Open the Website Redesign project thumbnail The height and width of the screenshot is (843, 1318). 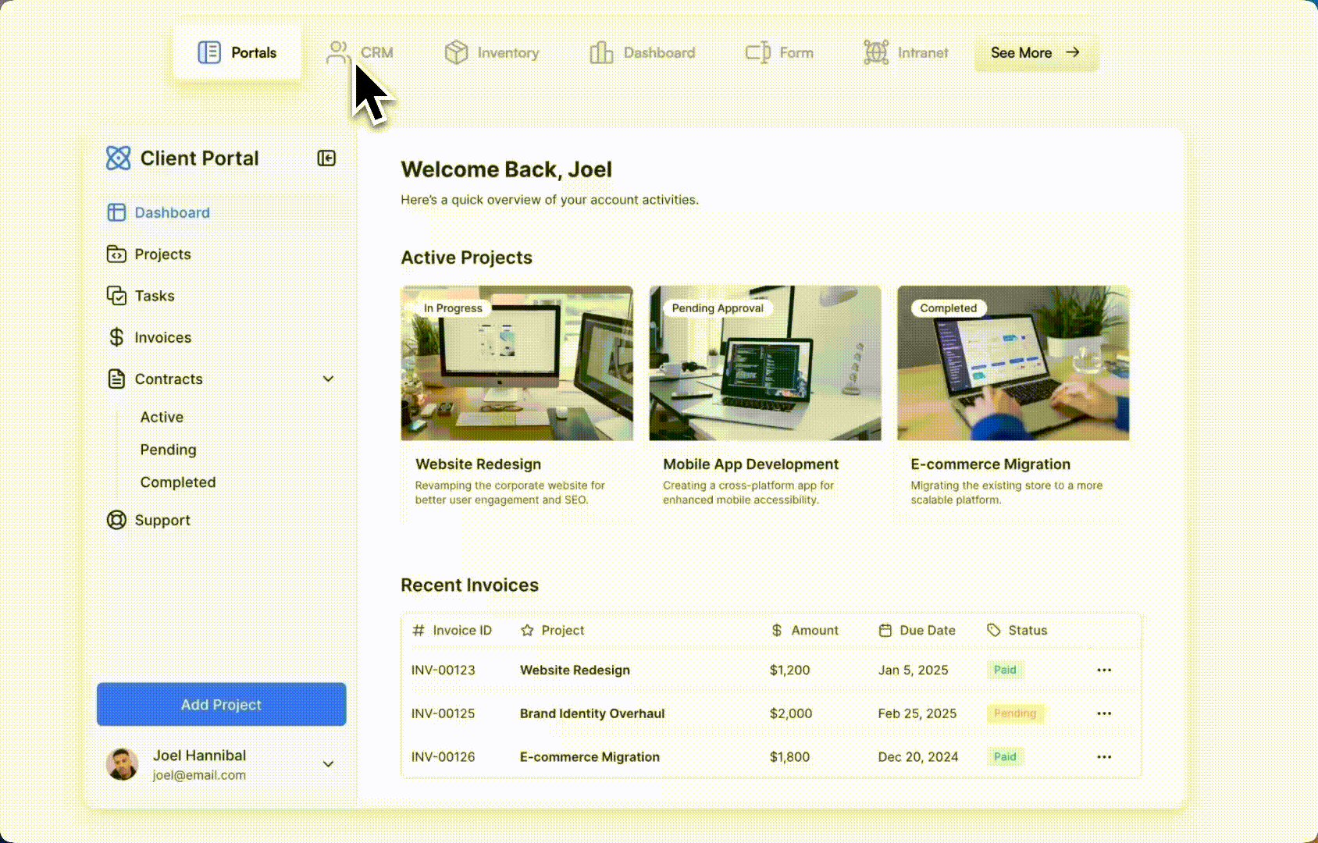pyautogui.click(x=516, y=363)
